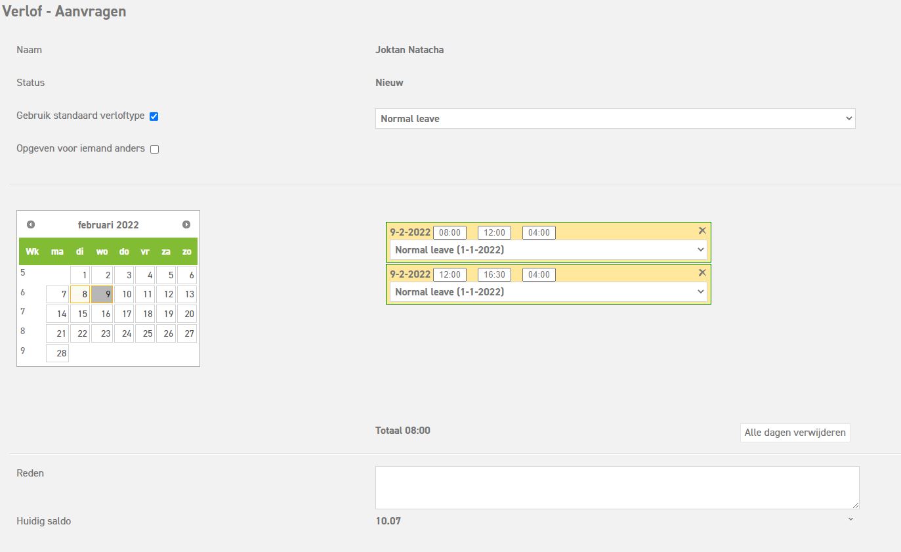This screenshot has height=552, width=901.
Task: Enable 'Opgeven voor iemand anders' checkbox
Action: point(155,149)
